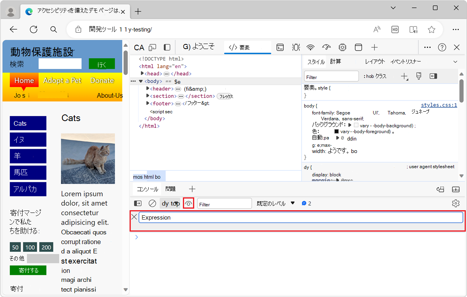Toggle the computed styles sidebar icon
467x297 pixels.
[x=434, y=76]
